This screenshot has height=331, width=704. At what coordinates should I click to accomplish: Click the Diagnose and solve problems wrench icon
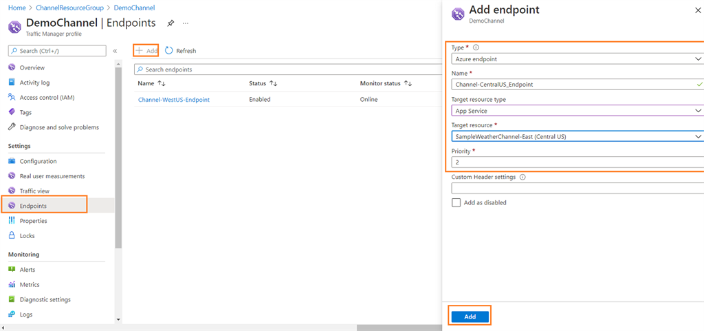(x=12, y=127)
